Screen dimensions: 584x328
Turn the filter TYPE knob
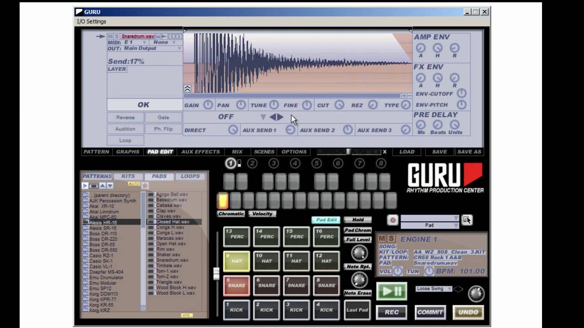tap(406, 105)
